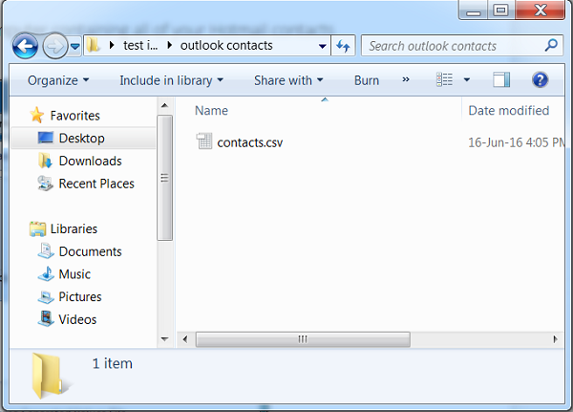Toggle the preview pane icon
Screen dimensions: 573x412
[x=502, y=80]
